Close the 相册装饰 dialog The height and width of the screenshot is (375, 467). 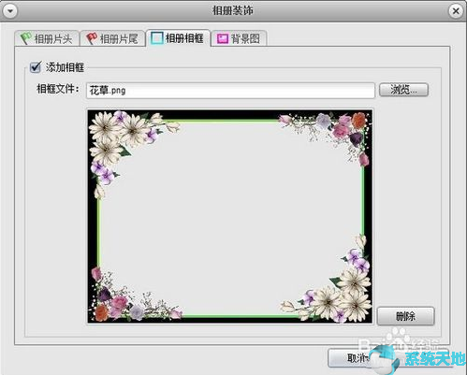pyautogui.click(x=456, y=11)
